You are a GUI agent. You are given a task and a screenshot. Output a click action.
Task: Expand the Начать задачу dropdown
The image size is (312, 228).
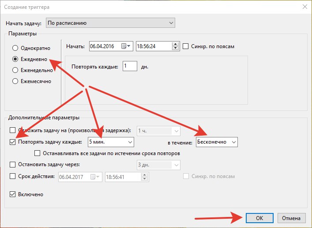tap(110, 23)
